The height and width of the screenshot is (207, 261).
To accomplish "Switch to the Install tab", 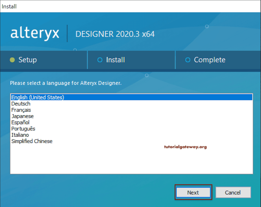I will (115, 60).
